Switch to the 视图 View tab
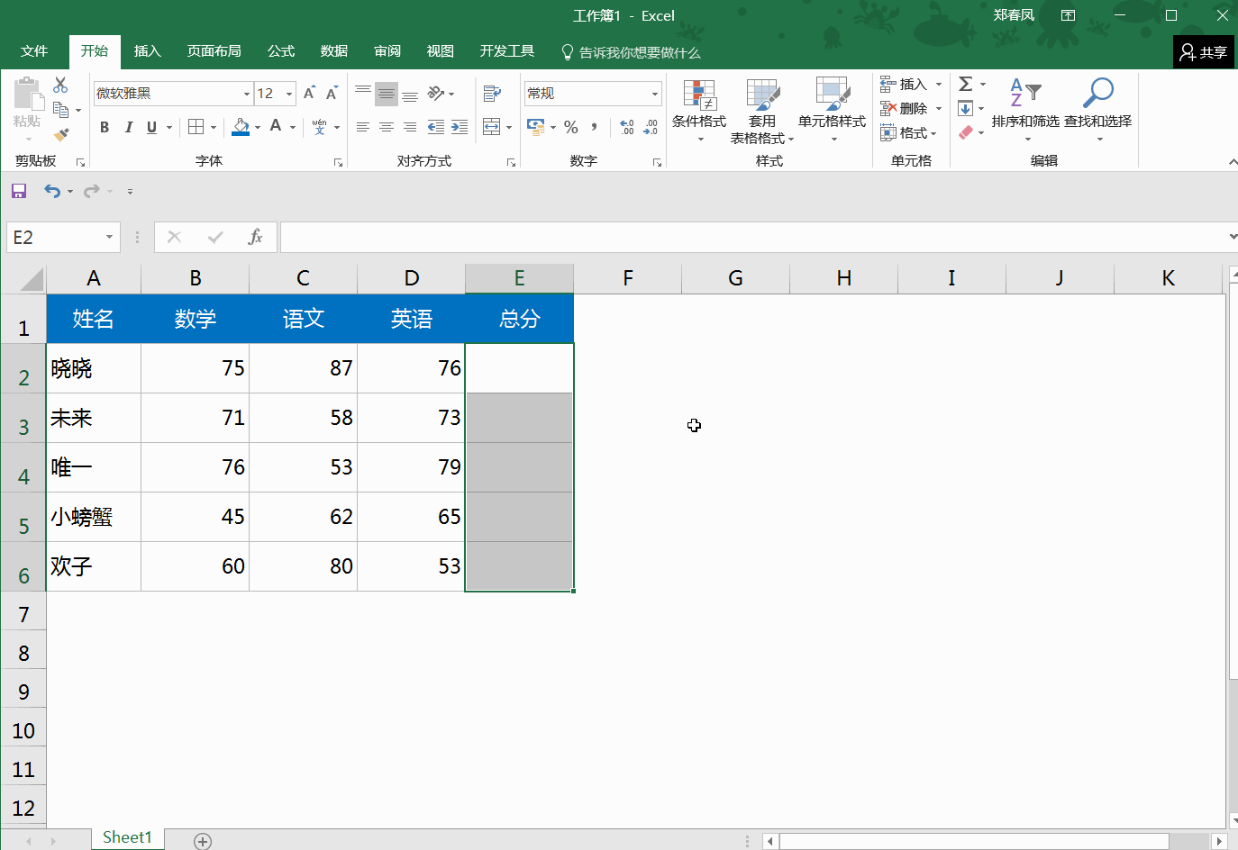 [x=441, y=51]
